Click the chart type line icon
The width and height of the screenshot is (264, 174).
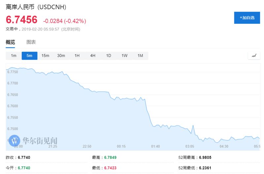click(254, 56)
